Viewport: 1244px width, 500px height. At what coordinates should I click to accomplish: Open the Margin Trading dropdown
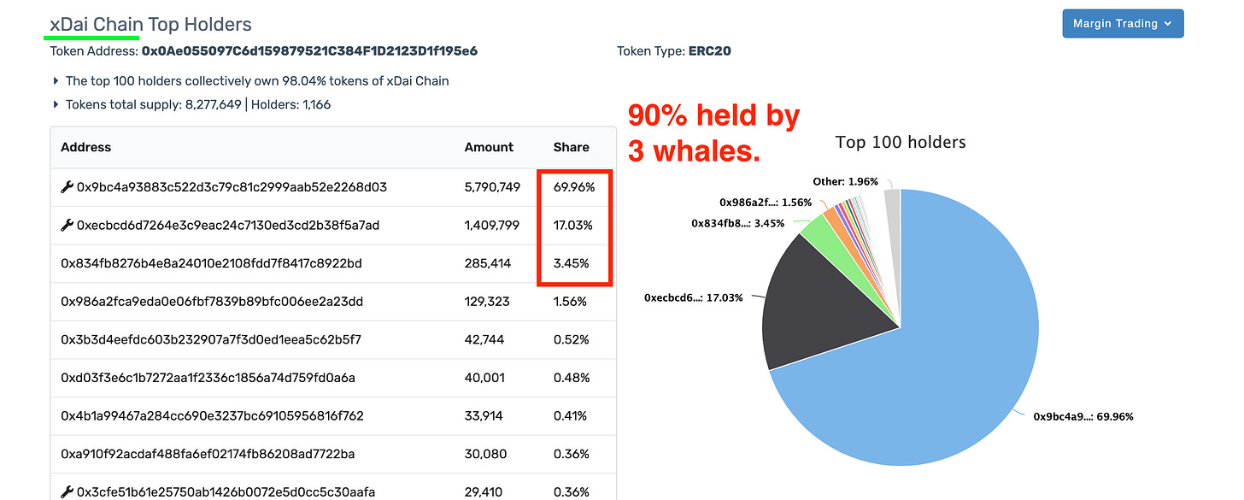[1123, 24]
